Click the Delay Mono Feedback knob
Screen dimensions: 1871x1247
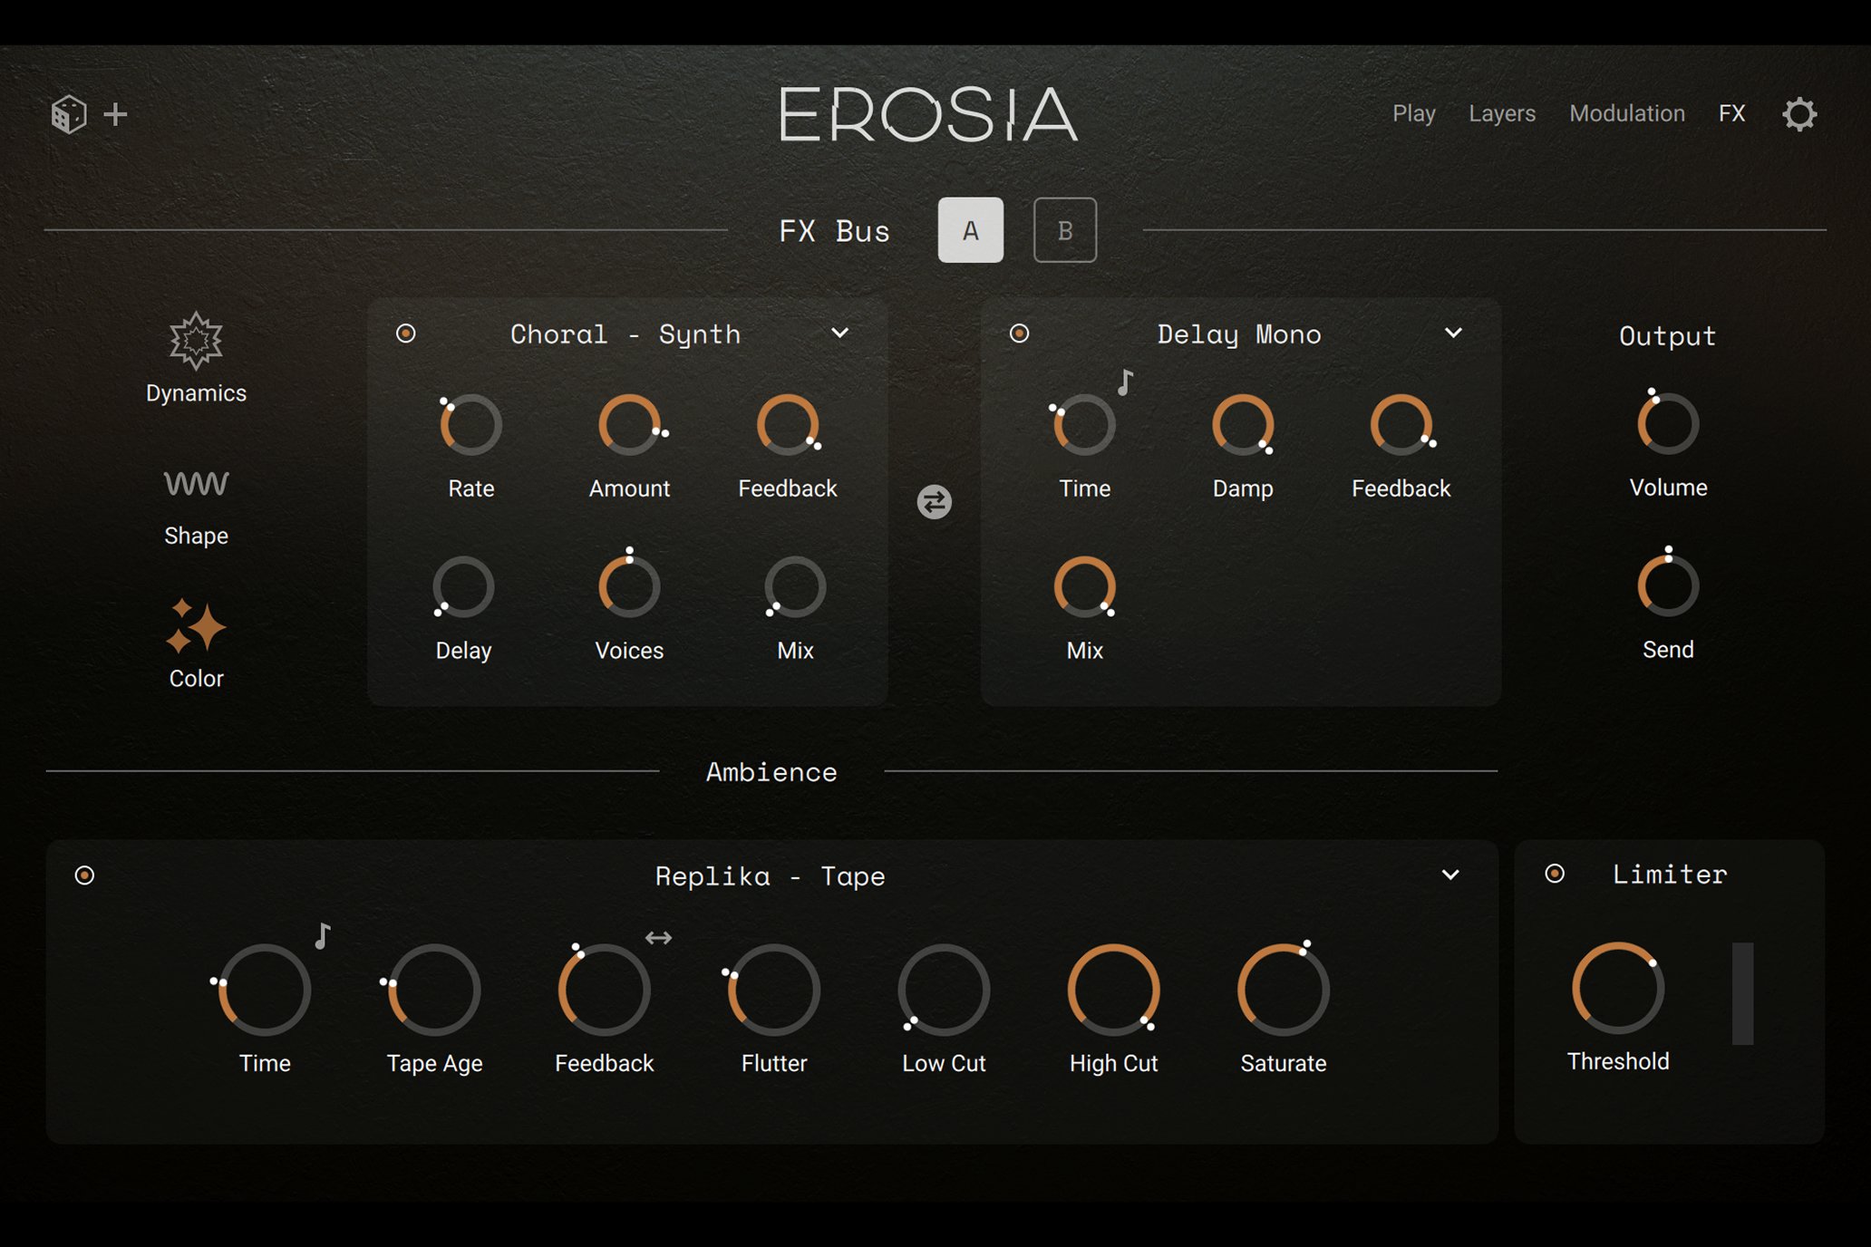pos(1401,424)
